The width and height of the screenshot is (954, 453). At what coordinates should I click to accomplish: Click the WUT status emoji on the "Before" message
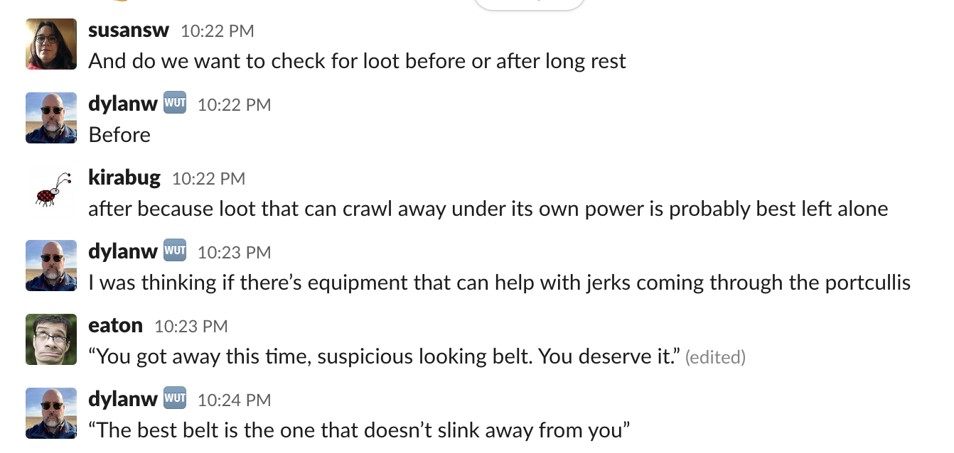(x=175, y=104)
